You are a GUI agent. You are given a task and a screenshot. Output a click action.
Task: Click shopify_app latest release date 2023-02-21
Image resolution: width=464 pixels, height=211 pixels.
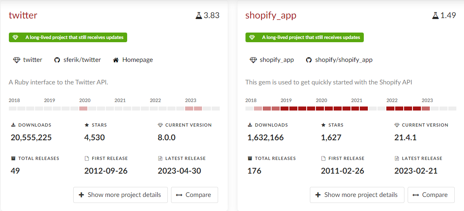point(416,171)
